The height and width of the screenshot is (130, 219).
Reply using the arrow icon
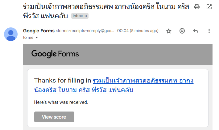(x=196, y=31)
